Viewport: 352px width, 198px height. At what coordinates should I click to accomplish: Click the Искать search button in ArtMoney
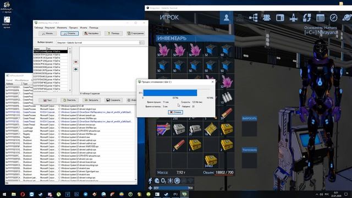tap(48, 34)
